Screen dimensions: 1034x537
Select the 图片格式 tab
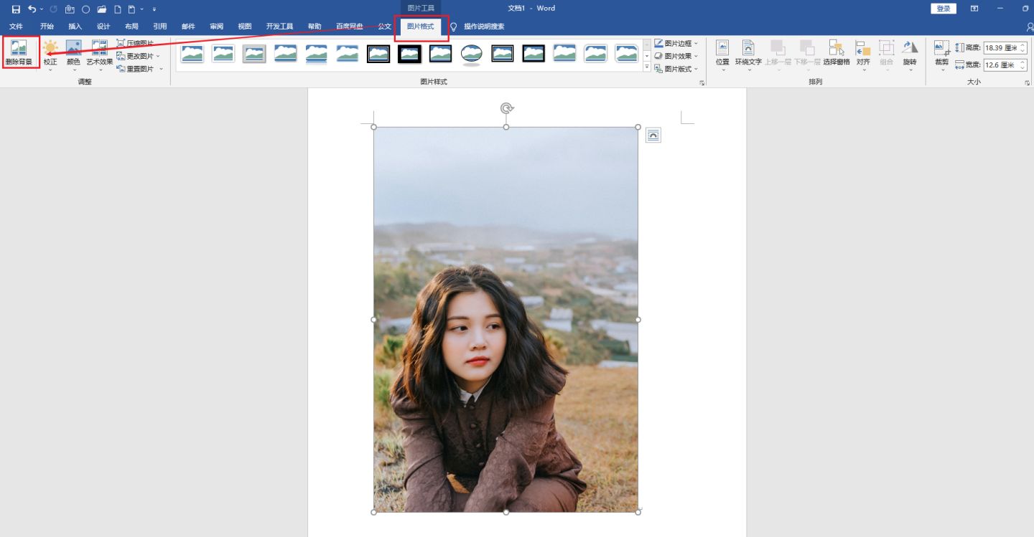pyautogui.click(x=421, y=27)
